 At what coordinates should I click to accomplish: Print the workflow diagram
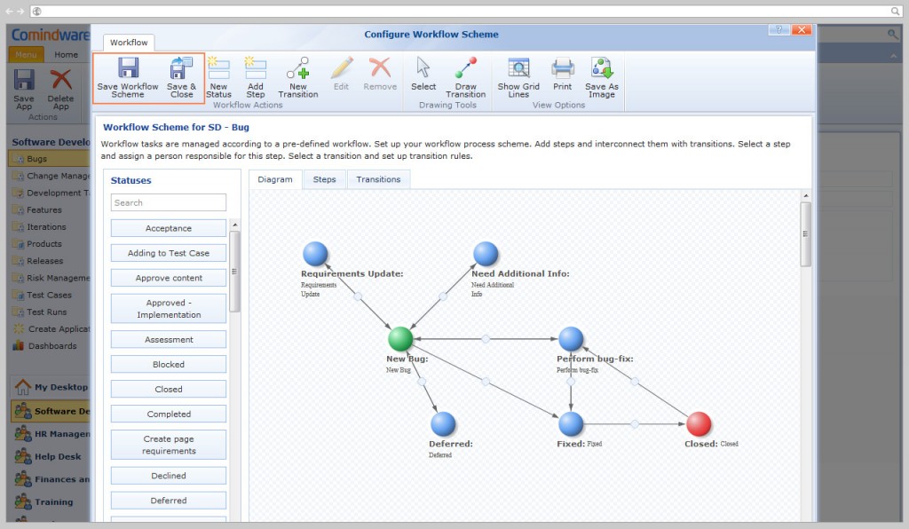coord(562,74)
